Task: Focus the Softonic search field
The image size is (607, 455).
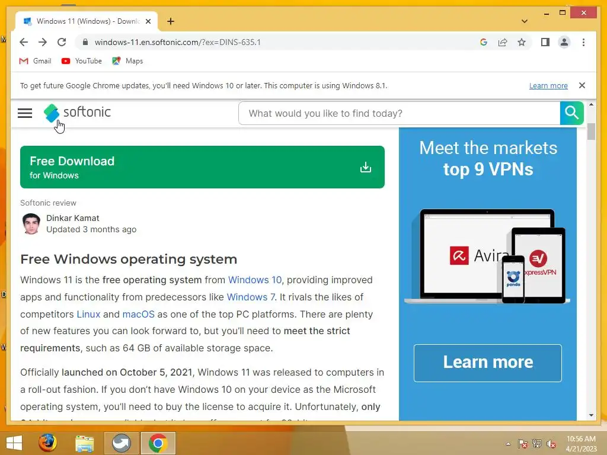Action: (399, 113)
